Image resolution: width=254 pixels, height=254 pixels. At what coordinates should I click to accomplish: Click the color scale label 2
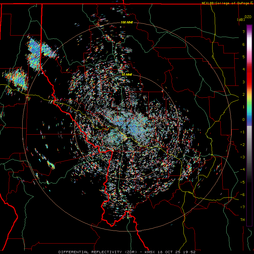click(244, 95)
